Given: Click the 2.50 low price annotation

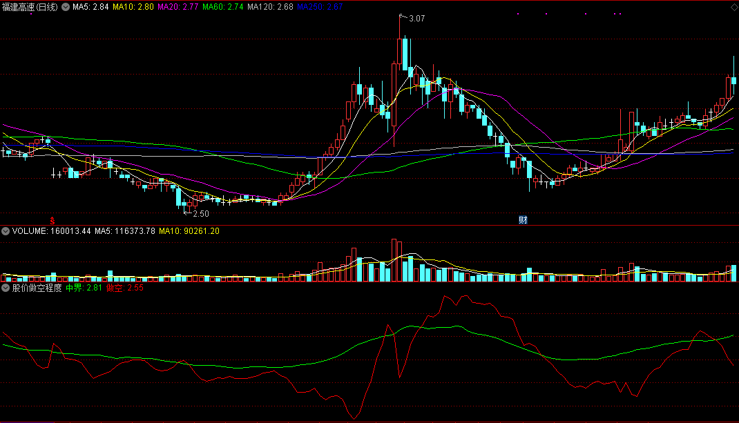Looking at the screenshot, I should click(201, 214).
